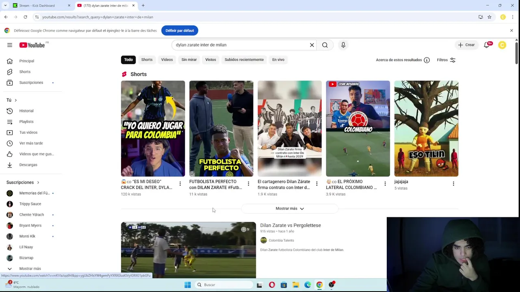Open 'Dilan Zarate vs Pergolettese' video title
520x292 pixels.
pos(290,225)
